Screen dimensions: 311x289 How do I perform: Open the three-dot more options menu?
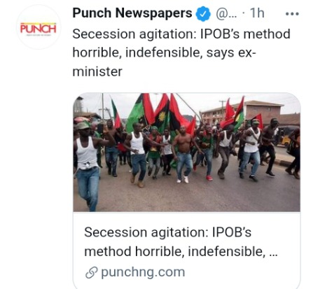(x=292, y=14)
